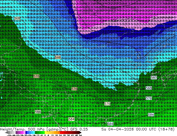Pick the dark blue -30°C legend swatch
This screenshot has height=136, width=177.
26,132
